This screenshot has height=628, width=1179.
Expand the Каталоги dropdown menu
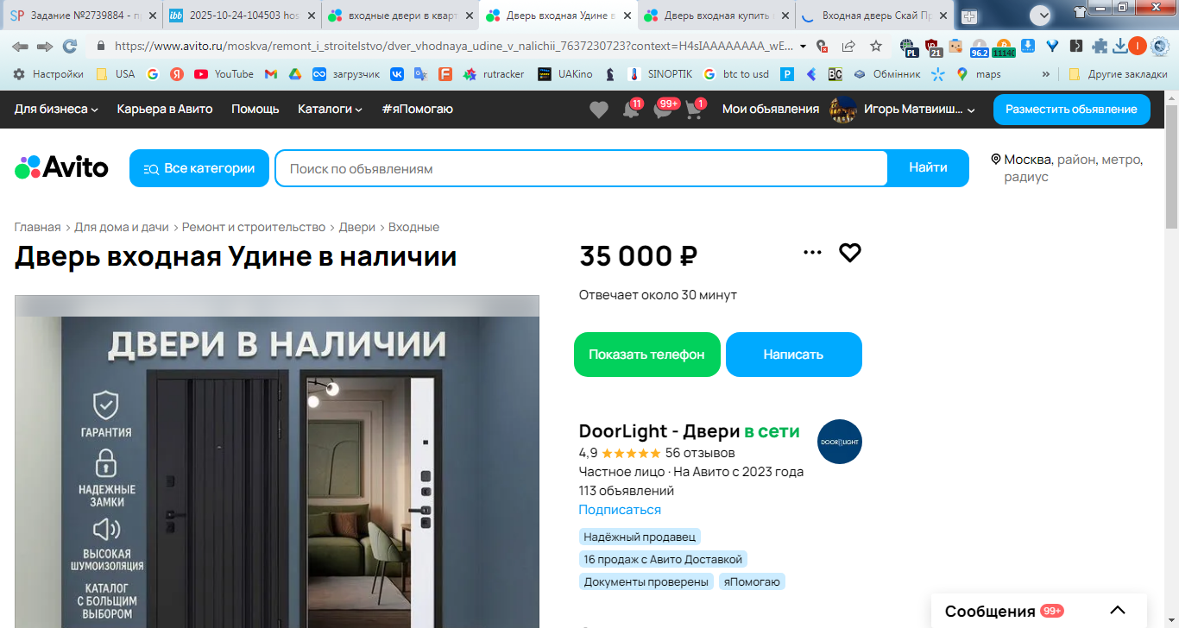(330, 109)
